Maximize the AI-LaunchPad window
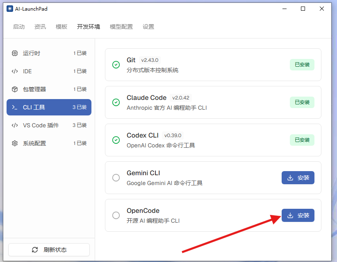The image size is (337, 262). [x=303, y=9]
